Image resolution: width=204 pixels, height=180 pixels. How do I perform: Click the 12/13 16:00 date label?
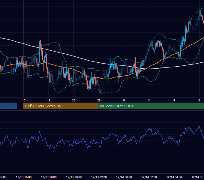[x=24, y=177]
